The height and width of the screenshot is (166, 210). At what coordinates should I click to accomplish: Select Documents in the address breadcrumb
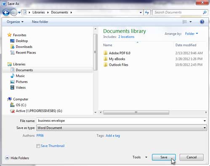(x=59, y=12)
